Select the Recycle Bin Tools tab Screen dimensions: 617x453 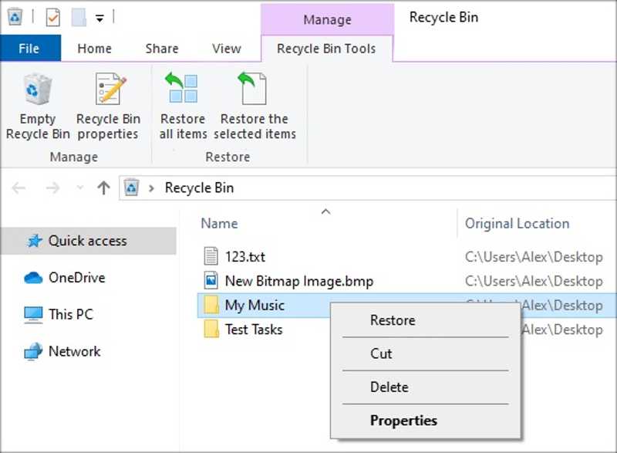tap(326, 49)
